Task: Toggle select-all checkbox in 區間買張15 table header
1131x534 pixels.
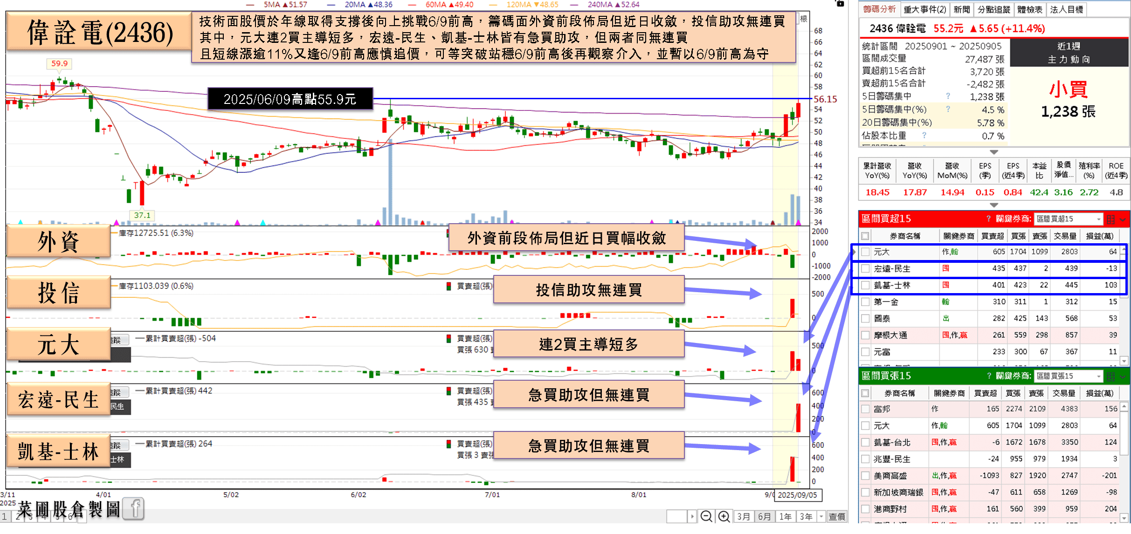Action: (x=865, y=393)
